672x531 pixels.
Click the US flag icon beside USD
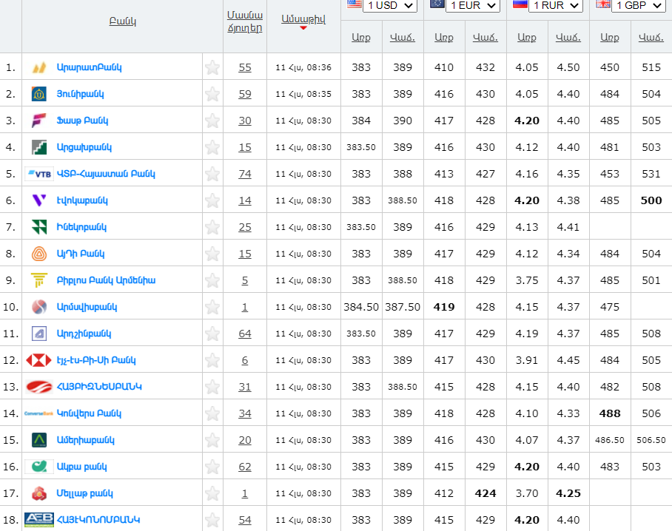[x=354, y=4]
